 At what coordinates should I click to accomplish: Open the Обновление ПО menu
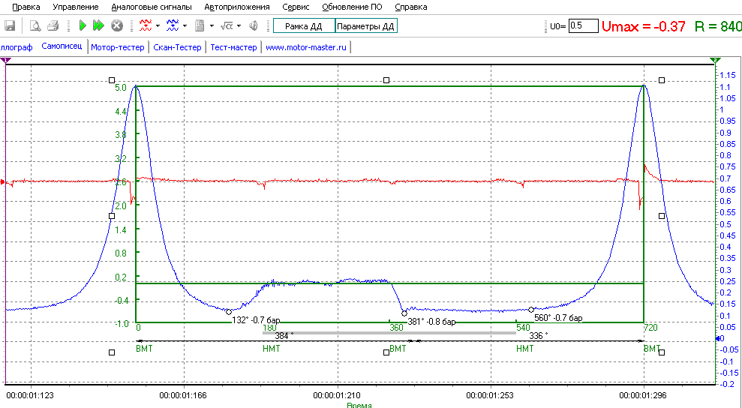pos(352,7)
